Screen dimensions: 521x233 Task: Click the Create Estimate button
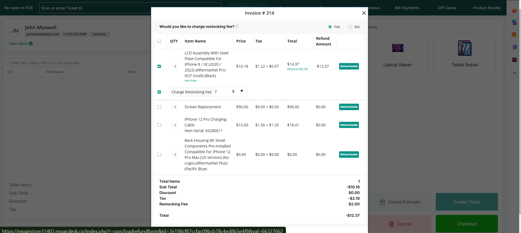(400, 202)
